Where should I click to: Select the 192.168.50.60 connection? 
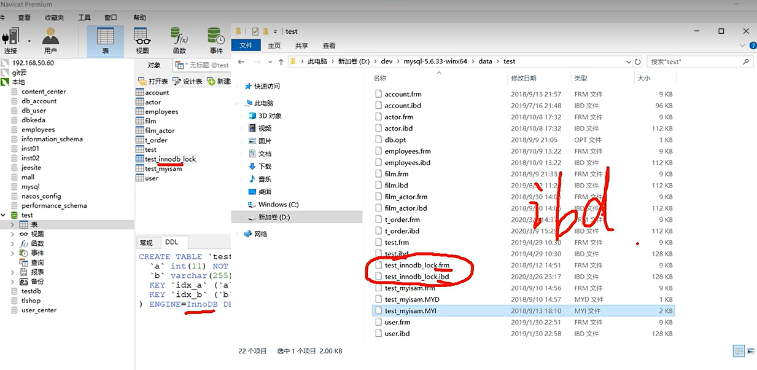(x=33, y=63)
